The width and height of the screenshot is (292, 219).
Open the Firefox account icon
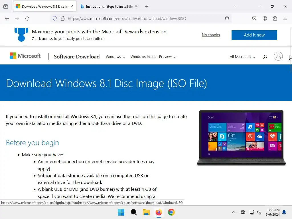[265, 18]
